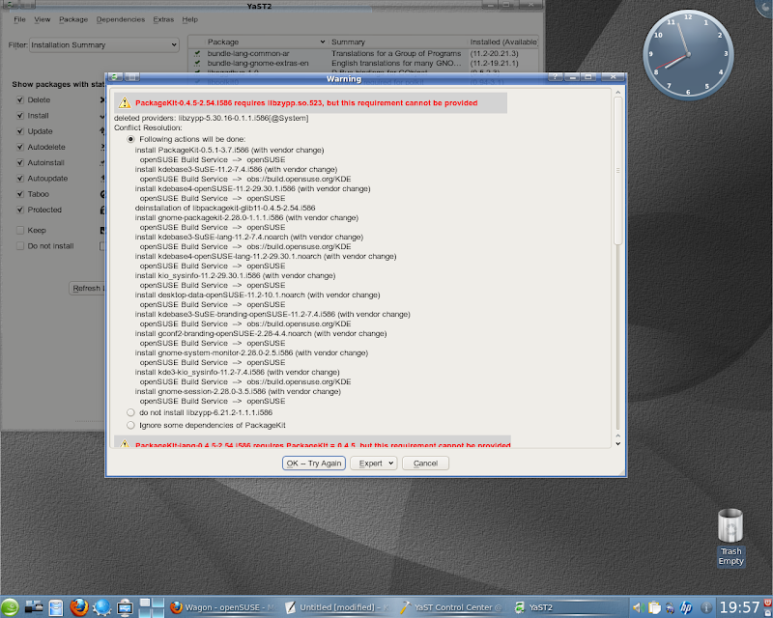Open the Filter Installation Summary combo box
Image resolution: width=773 pixels, height=618 pixels.
pos(103,44)
